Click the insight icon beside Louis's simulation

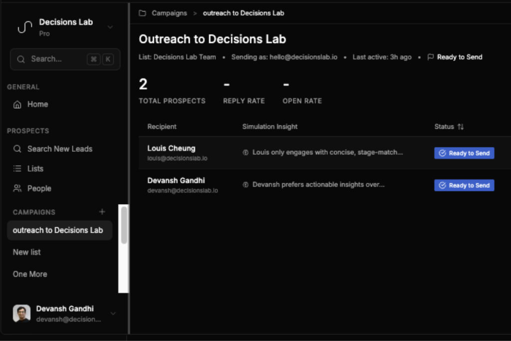point(246,153)
